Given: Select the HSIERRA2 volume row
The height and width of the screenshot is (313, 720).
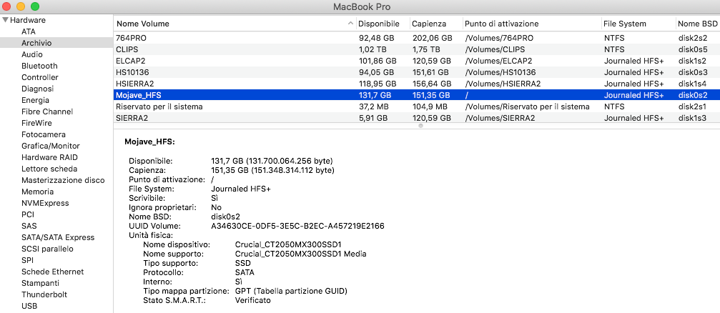Looking at the screenshot, I should point(417,84).
